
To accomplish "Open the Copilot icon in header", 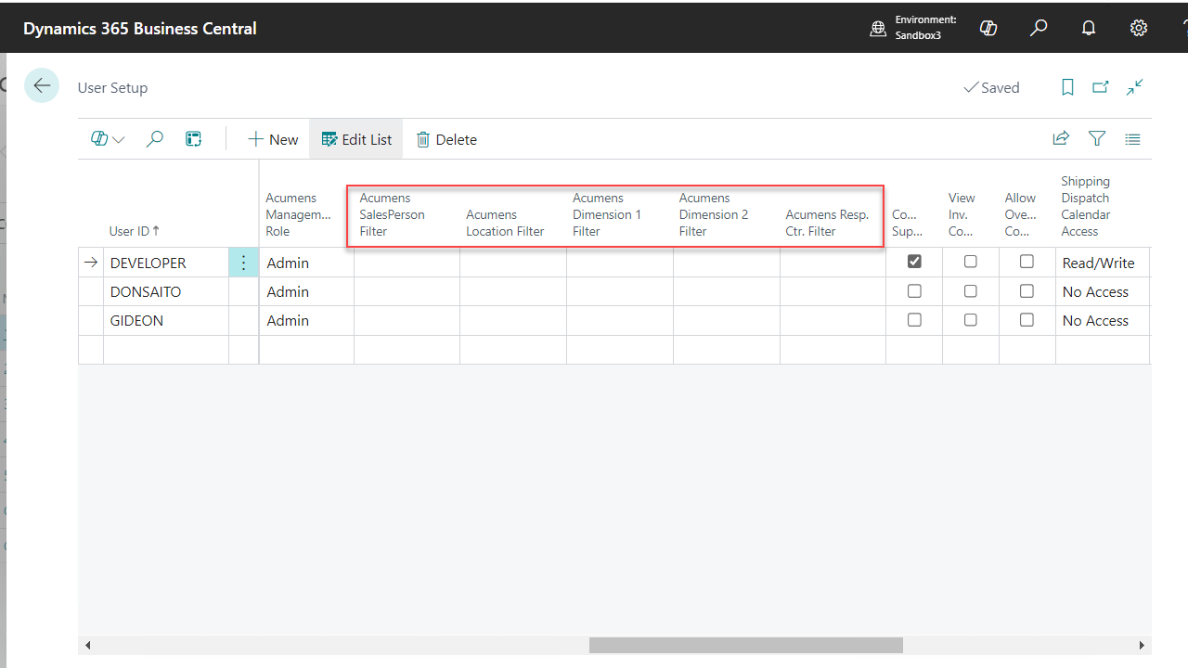I will [x=988, y=28].
